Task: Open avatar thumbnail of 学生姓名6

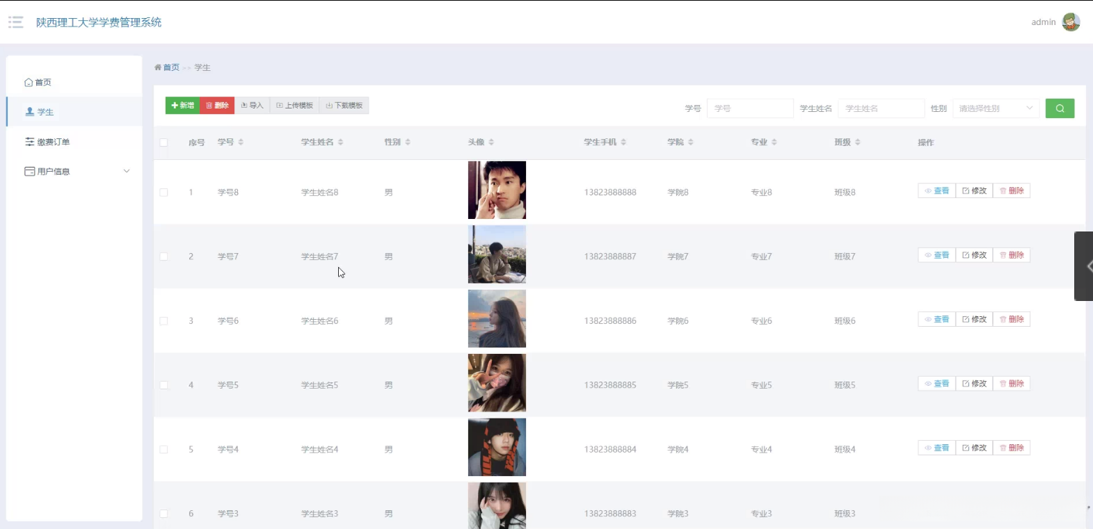Action: pyautogui.click(x=497, y=318)
